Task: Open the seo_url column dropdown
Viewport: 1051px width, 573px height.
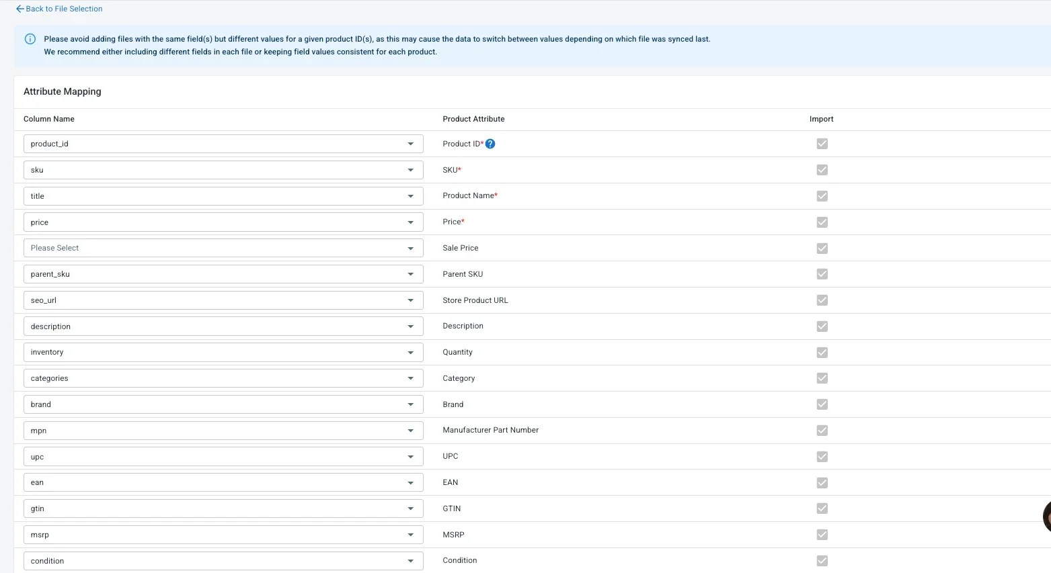Action: [223, 300]
